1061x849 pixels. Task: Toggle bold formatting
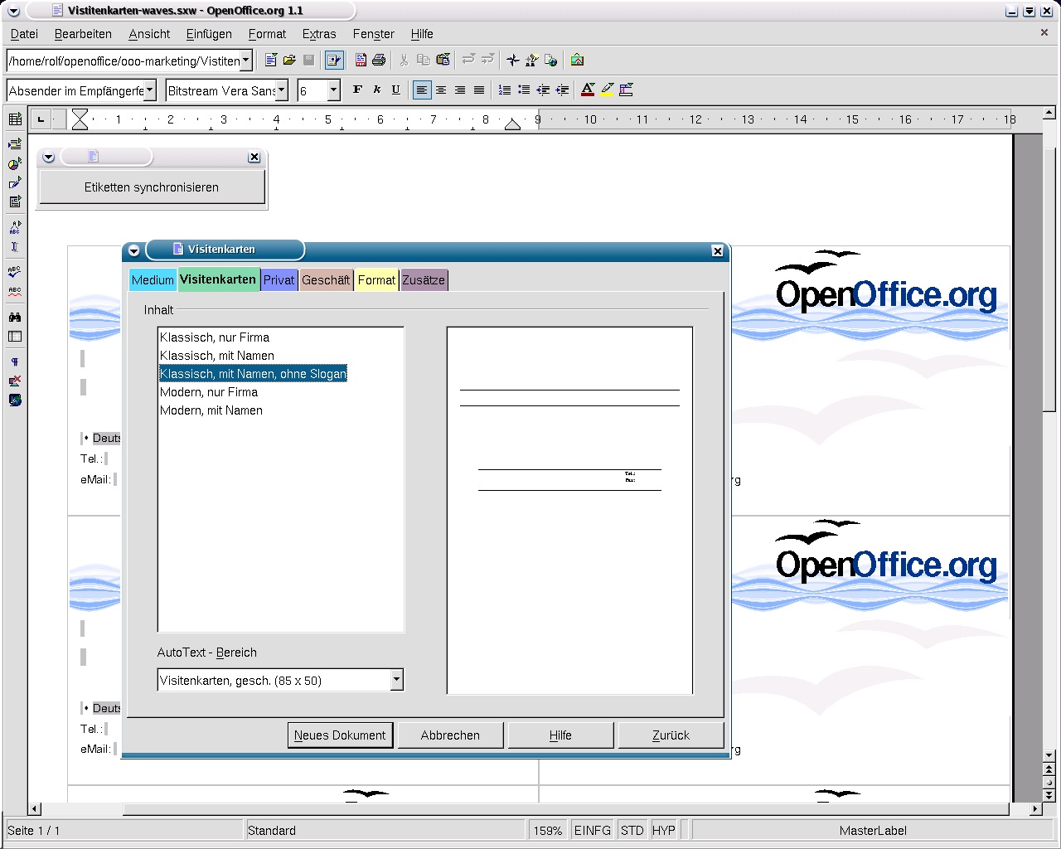point(357,90)
